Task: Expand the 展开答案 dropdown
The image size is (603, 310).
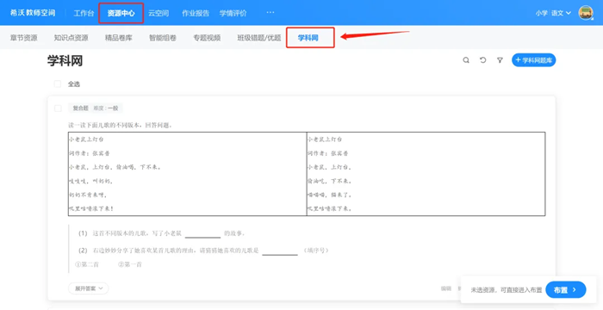Action: pyautogui.click(x=89, y=288)
